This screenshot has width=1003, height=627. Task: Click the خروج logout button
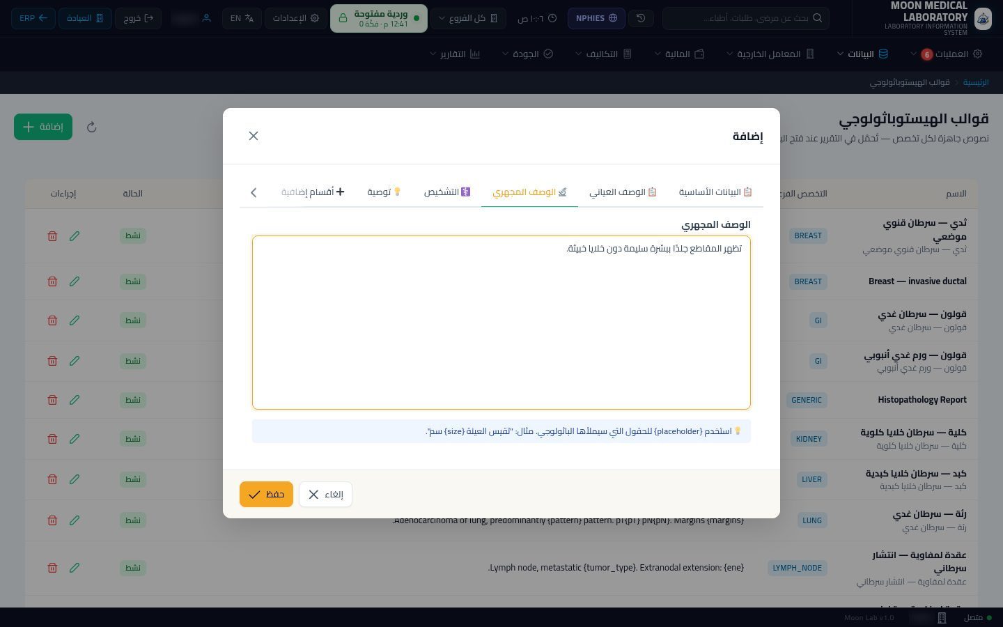(x=139, y=18)
